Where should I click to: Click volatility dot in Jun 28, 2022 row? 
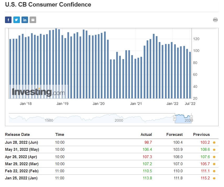click(x=214, y=142)
